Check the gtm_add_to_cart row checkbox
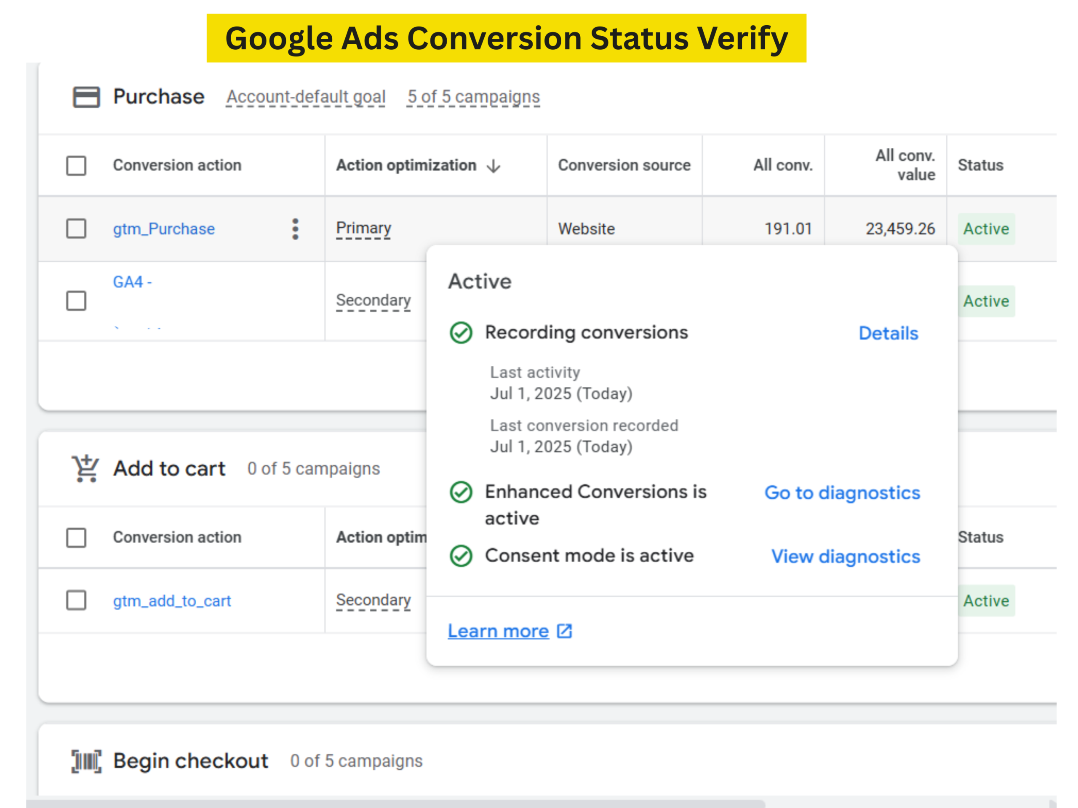Screen dimensions: 1078x808 coord(76,601)
